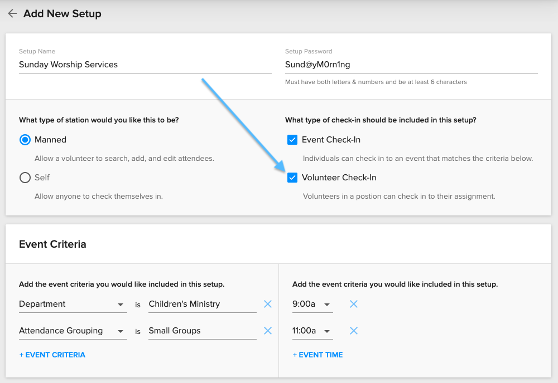
Task: Click the + EVENT CRITERIA link
Action: tap(52, 355)
